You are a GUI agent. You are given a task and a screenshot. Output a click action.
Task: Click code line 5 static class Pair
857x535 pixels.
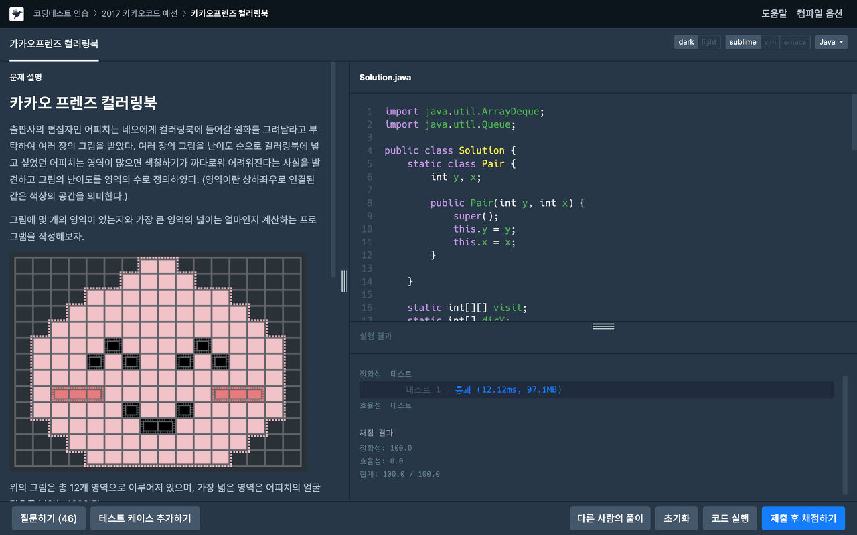click(x=462, y=164)
